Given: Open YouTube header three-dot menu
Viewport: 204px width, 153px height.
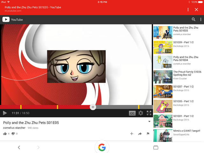Looking at the screenshot, I should pos(201,19).
